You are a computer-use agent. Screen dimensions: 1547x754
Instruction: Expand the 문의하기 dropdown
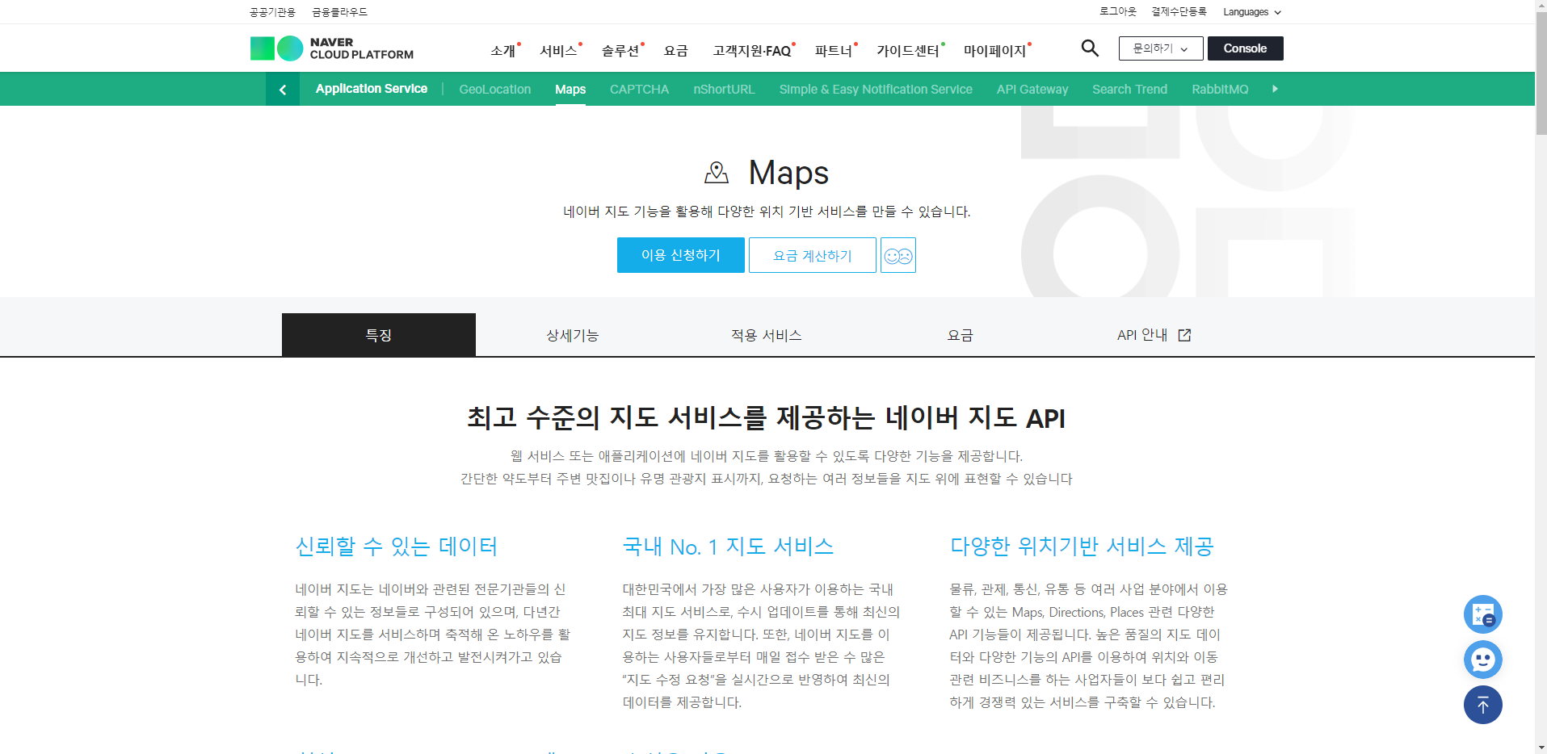pyautogui.click(x=1161, y=48)
